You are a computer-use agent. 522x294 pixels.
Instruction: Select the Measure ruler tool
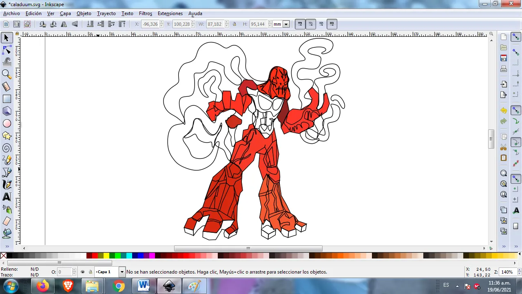coord(7,87)
